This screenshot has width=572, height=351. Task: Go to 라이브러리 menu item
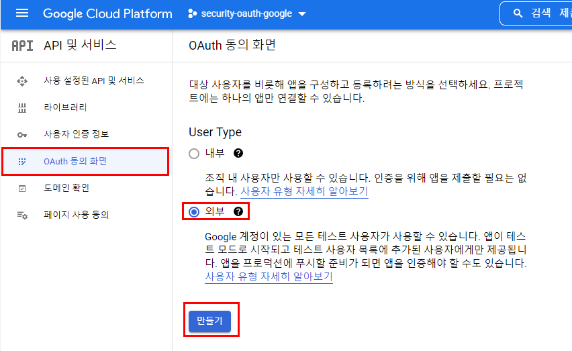tap(65, 107)
